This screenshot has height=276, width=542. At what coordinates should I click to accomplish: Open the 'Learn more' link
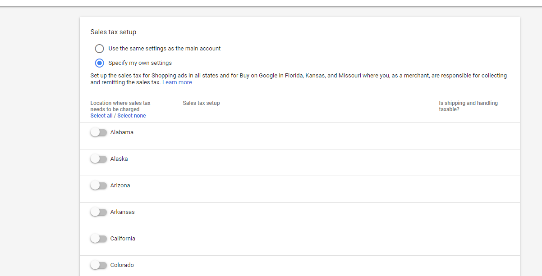[x=177, y=82]
